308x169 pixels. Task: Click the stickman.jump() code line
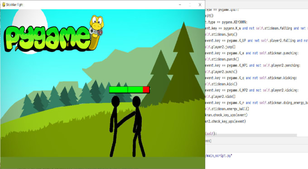point(221,34)
